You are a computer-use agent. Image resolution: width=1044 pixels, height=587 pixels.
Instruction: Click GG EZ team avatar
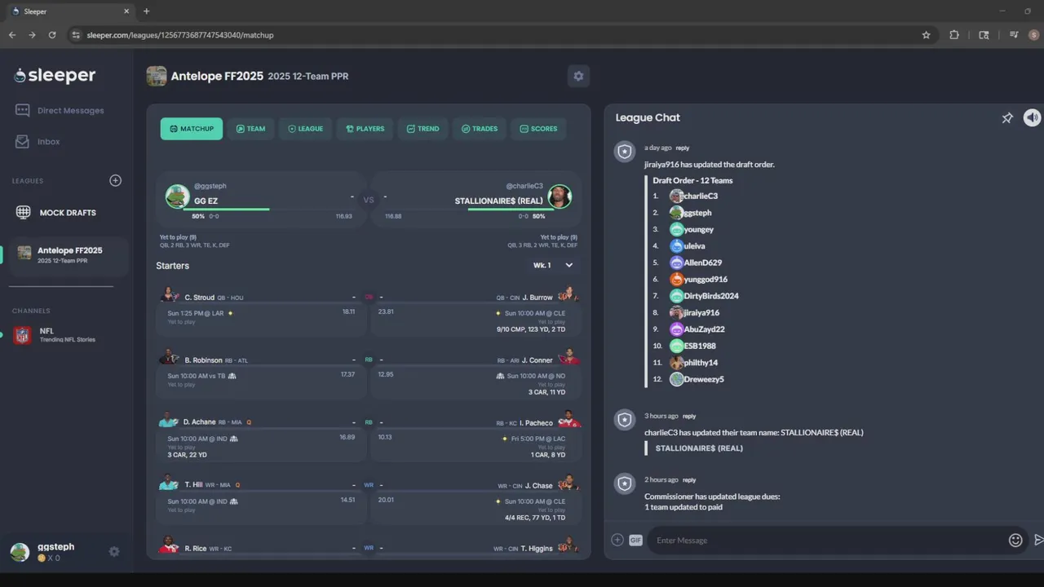click(178, 196)
